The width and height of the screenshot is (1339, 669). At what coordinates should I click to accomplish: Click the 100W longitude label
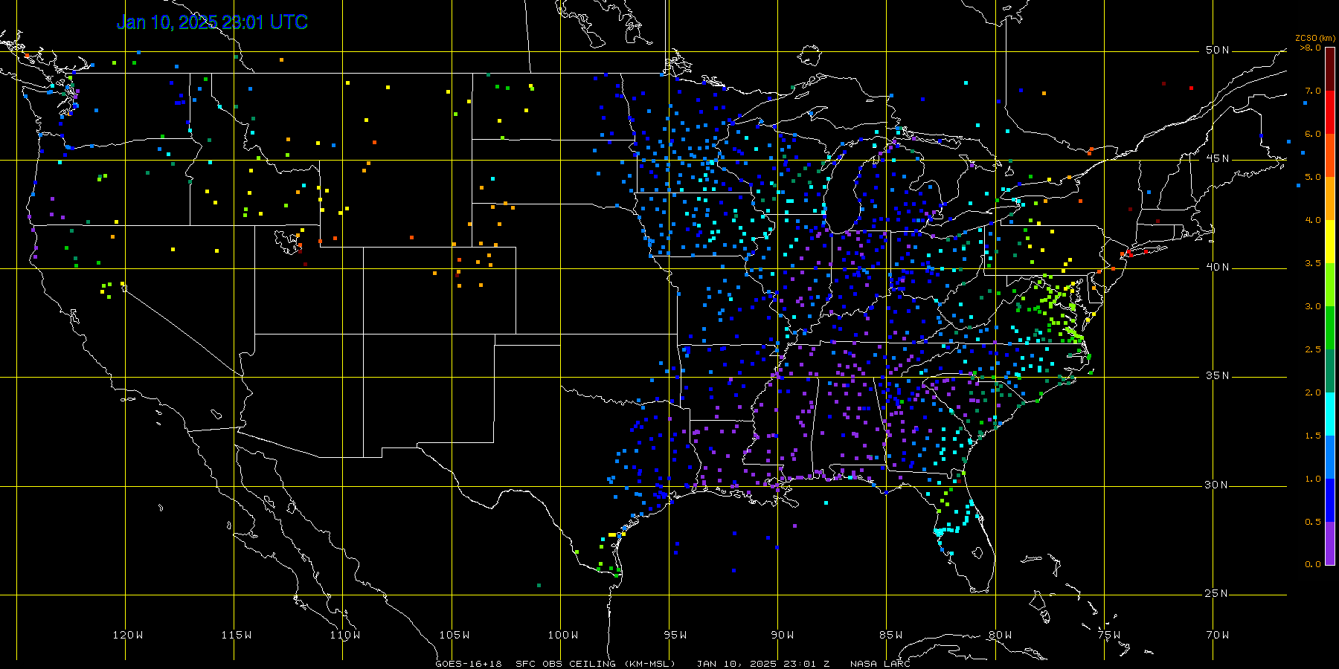(563, 635)
